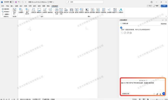Click the refresh icon under the AI greeting
Screen dimensions: 168x100
tap(122, 33)
